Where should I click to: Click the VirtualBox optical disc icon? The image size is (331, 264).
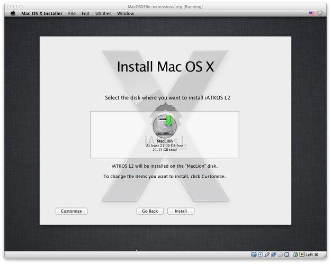click(x=261, y=254)
